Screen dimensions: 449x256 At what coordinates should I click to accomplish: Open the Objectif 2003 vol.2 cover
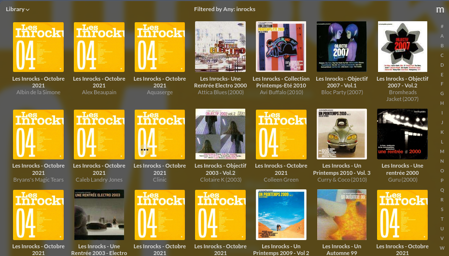(x=221, y=134)
